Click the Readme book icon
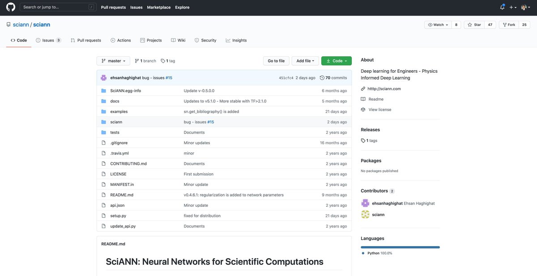The height and width of the screenshot is (276, 537). coord(363,99)
